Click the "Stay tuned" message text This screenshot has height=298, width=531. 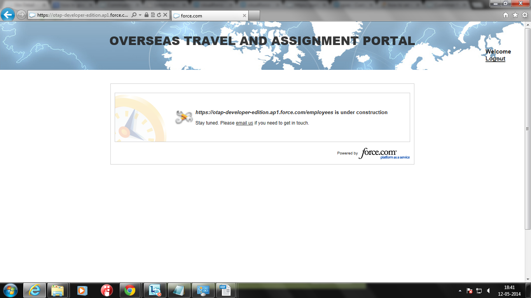[x=252, y=123]
